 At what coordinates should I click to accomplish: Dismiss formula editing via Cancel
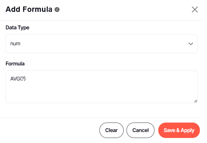pos(140,130)
